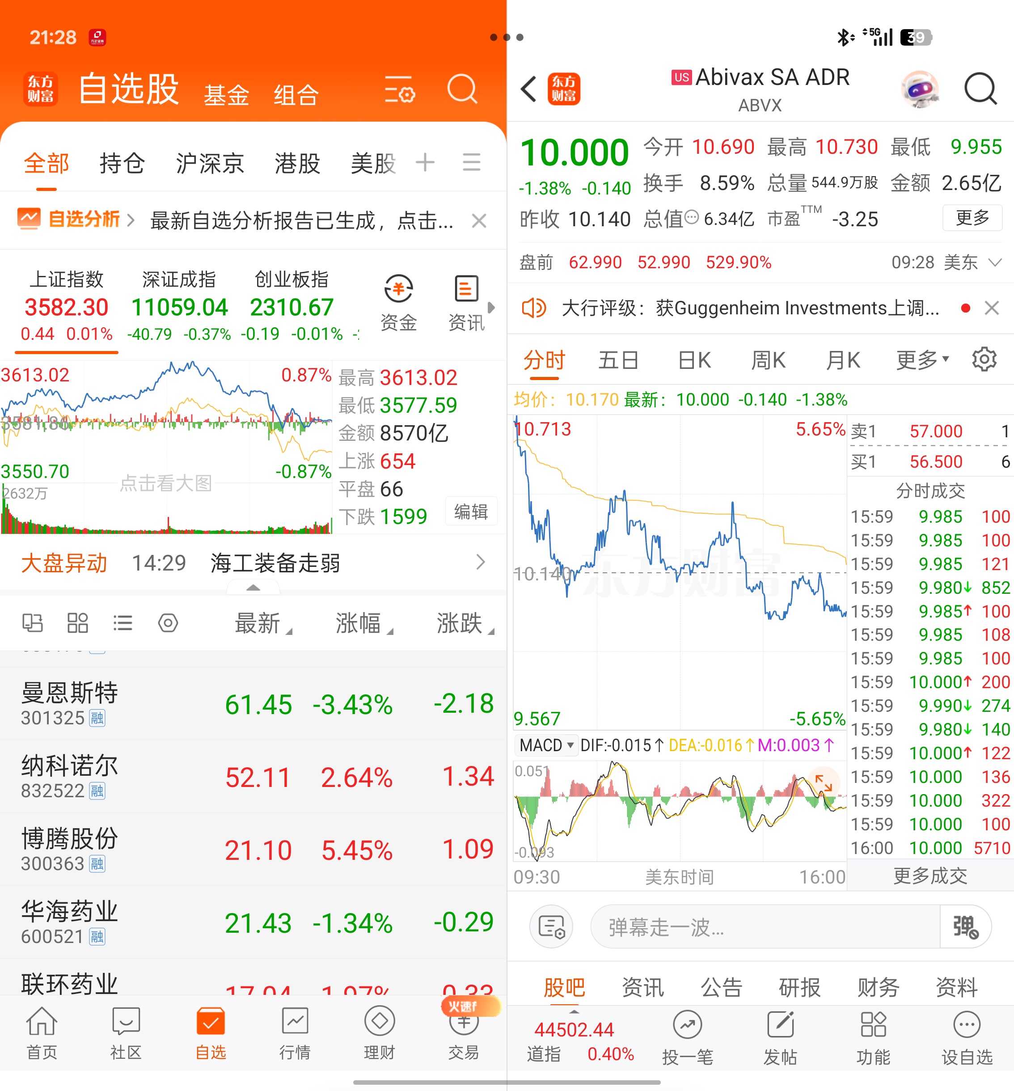The image size is (1014, 1091).
Task: Expand the chart to fullscreen arrows icon
Action: pyautogui.click(x=824, y=782)
